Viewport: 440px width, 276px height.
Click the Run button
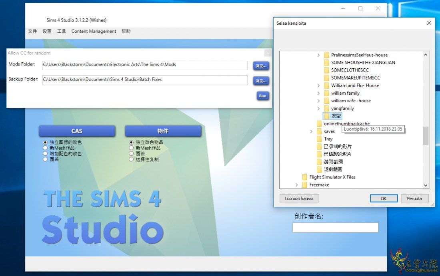pos(263,96)
